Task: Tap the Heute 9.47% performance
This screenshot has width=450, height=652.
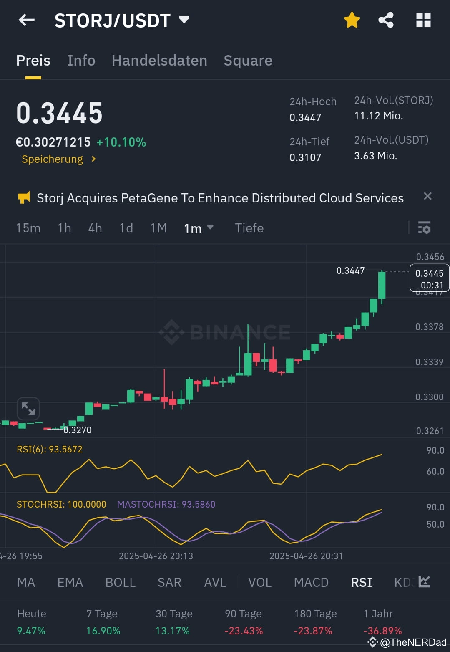Action: point(32,622)
